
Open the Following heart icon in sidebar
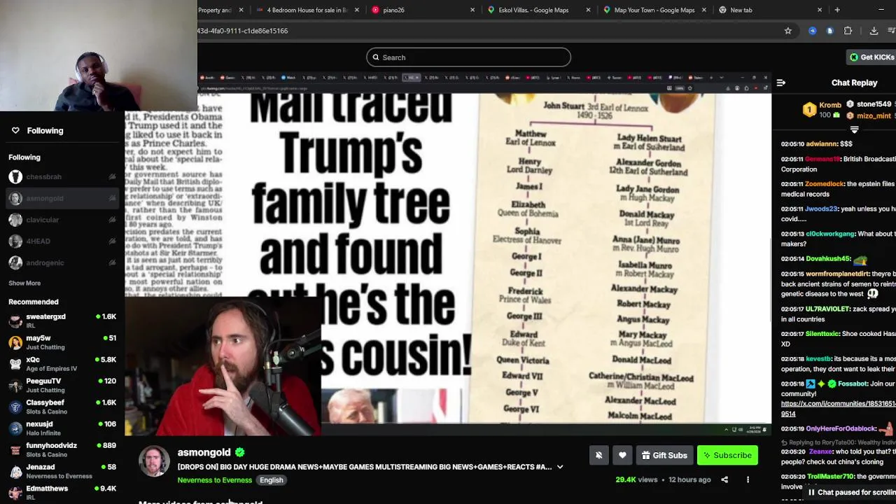(15, 131)
